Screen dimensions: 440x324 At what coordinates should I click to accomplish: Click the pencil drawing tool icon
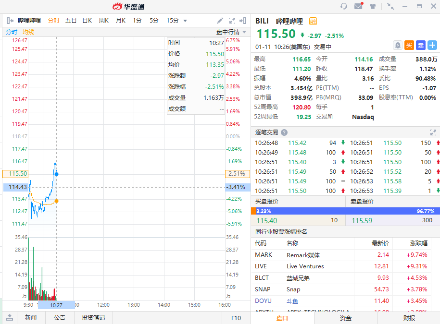coord(220,21)
